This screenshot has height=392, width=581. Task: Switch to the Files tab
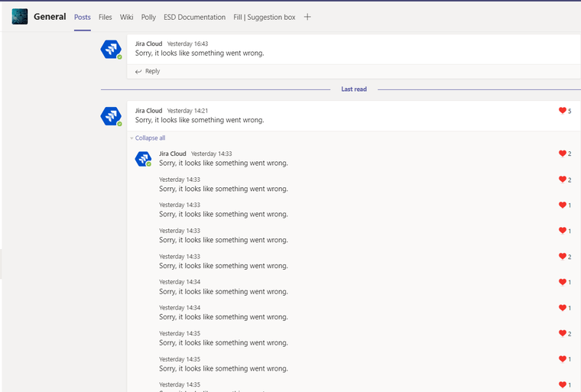pos(105,17)
